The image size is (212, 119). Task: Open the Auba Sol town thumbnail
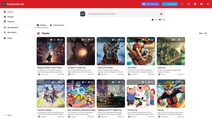[171, 51]
